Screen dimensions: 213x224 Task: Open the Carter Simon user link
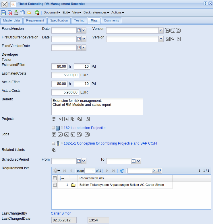61,213
